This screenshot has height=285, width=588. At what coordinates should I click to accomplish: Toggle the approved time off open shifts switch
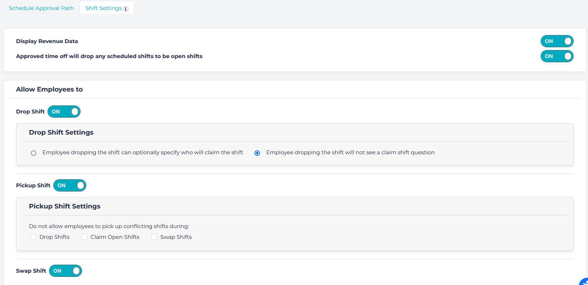557,56
